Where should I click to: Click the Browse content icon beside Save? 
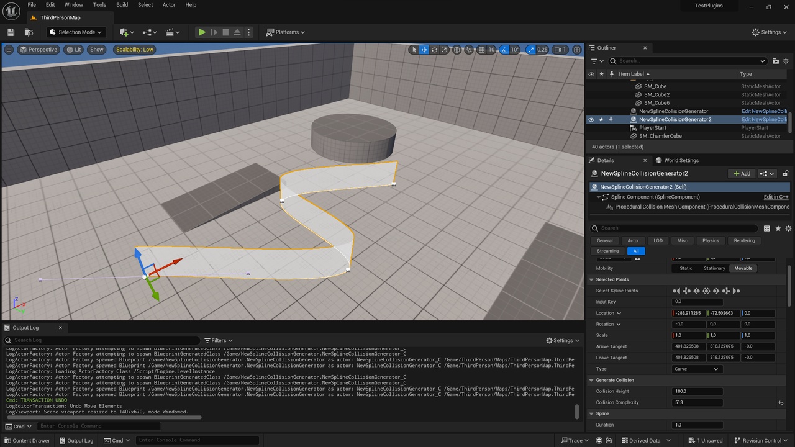click(29, 32)
